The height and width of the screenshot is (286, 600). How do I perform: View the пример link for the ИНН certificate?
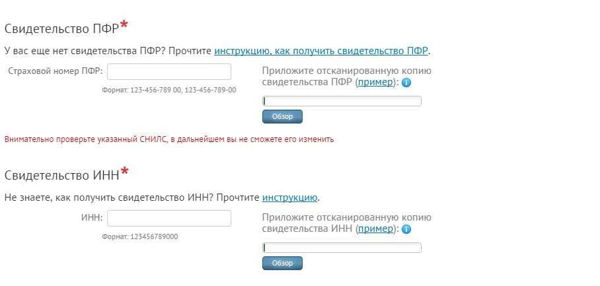(x=375, y=229)
